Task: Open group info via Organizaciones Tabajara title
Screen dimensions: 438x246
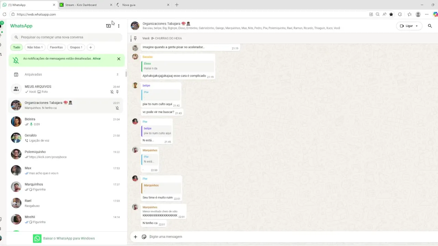Action: click(x=167, y=24)
